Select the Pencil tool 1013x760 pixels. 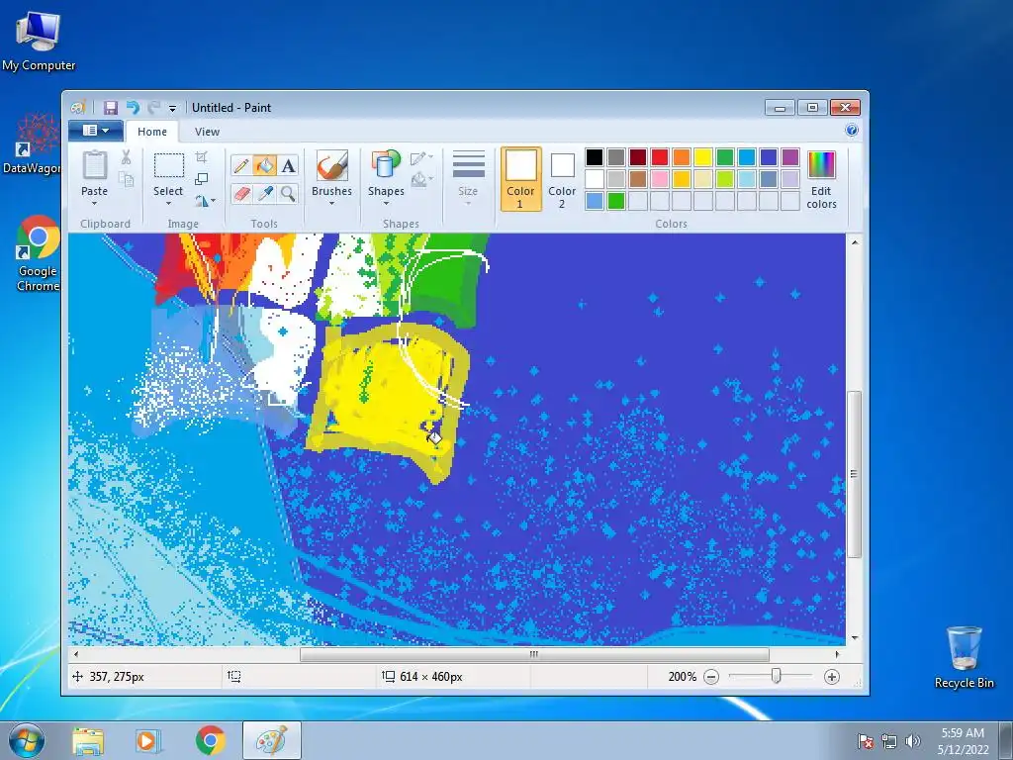[x=241, y=166]
